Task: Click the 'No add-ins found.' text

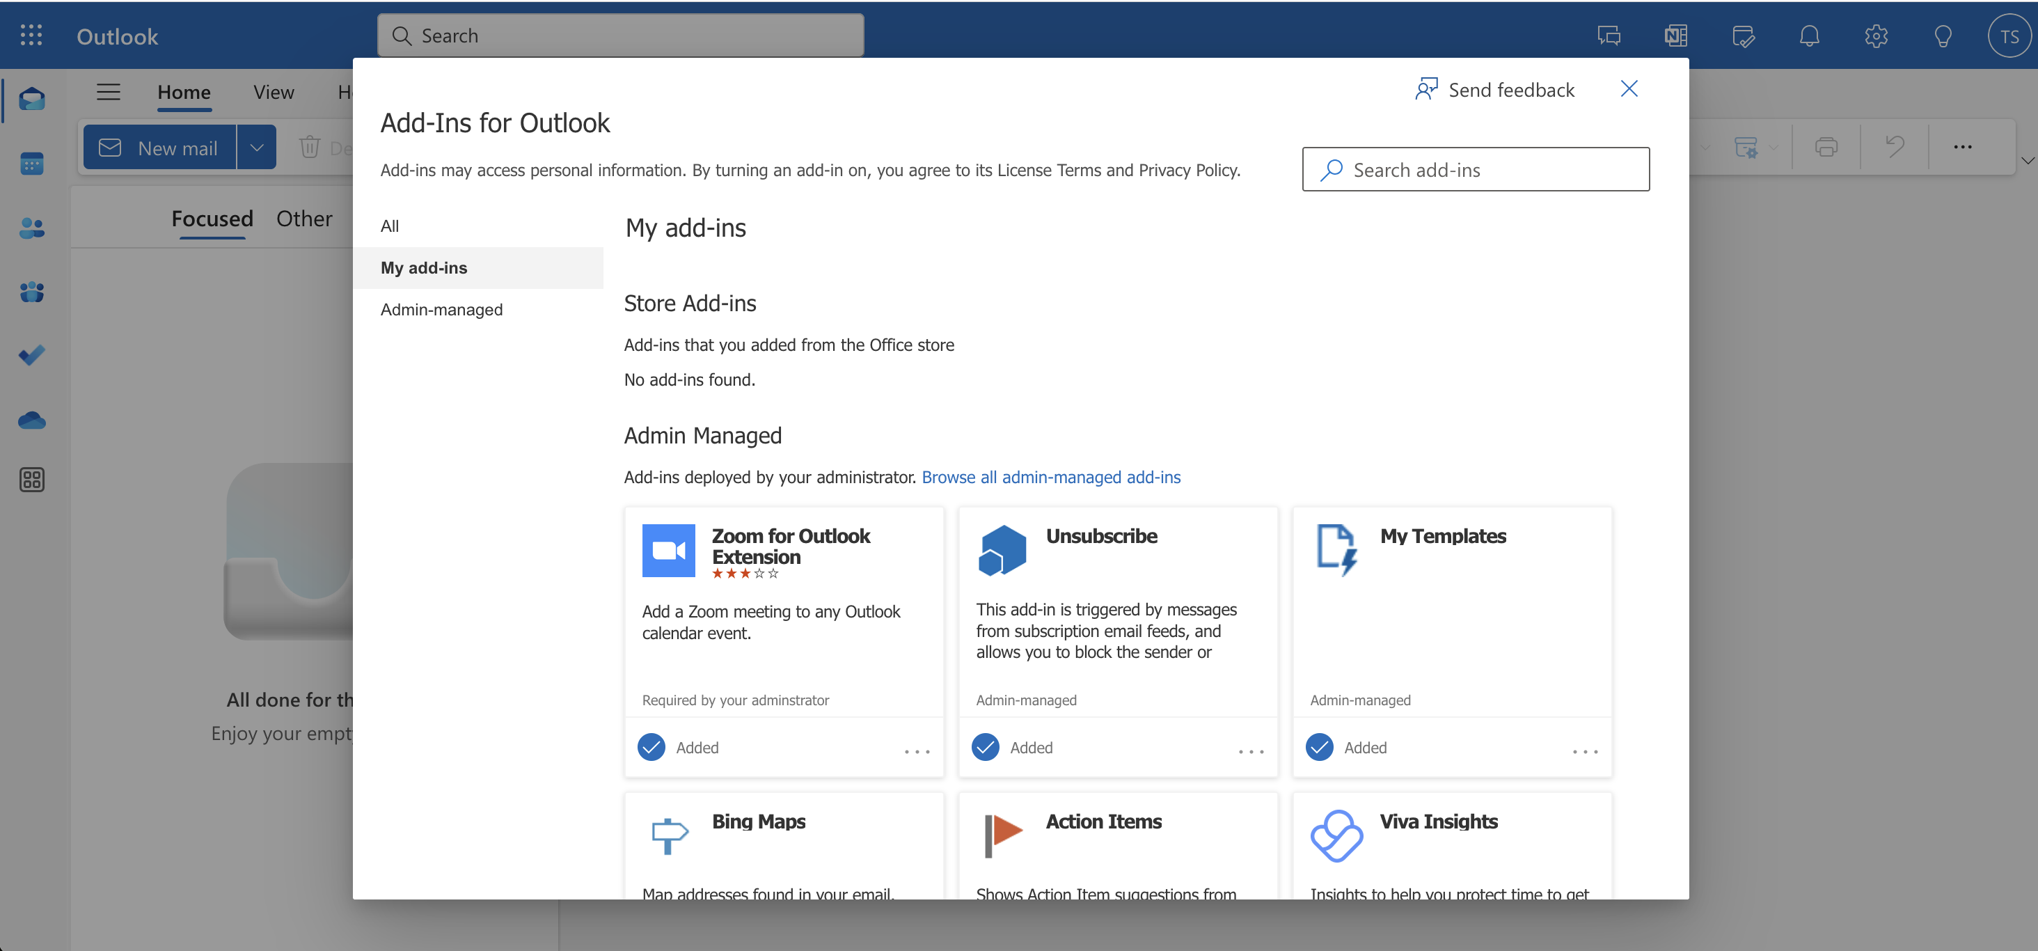Action: click(689, 379)
